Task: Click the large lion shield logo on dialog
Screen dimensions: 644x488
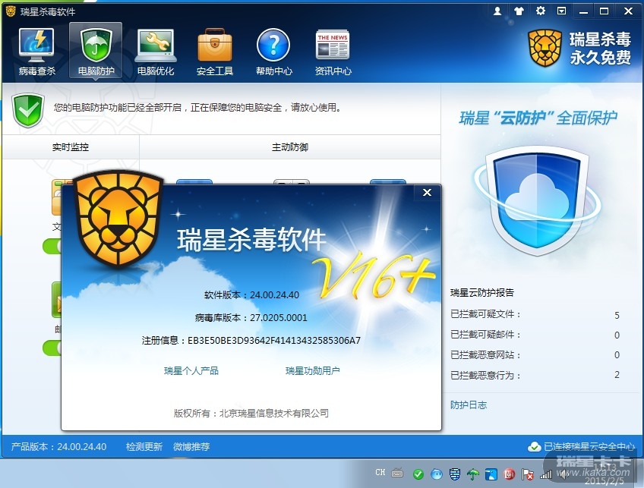Action: (x=118, y=219)
